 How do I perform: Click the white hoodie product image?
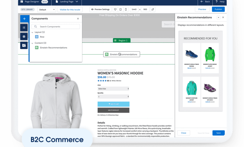click(56, 100)
